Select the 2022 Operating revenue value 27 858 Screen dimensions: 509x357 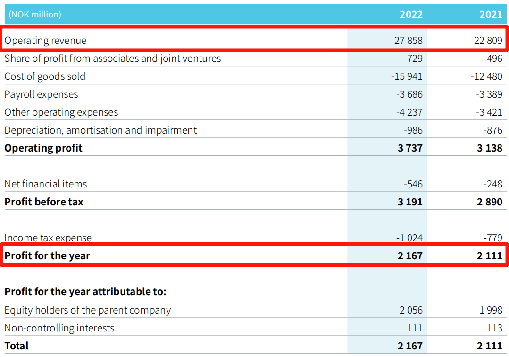click(409, 41)
